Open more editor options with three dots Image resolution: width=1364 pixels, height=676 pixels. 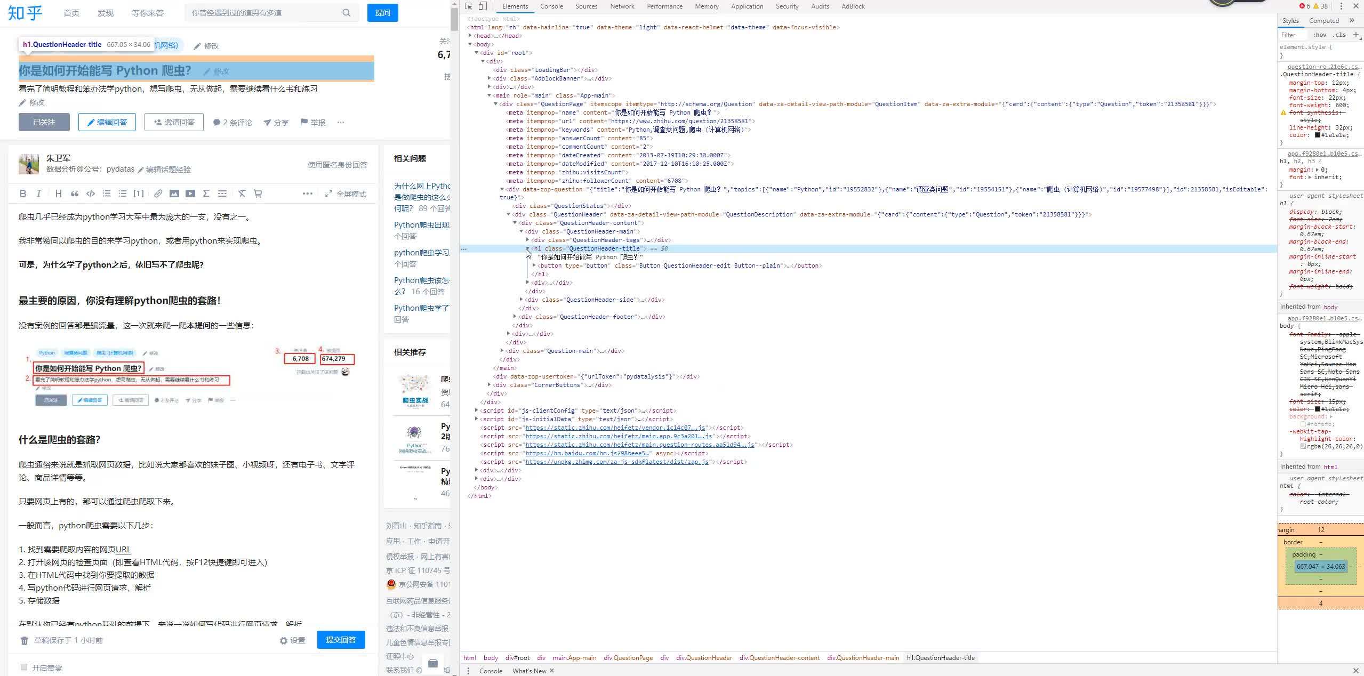tap(308, 194)
